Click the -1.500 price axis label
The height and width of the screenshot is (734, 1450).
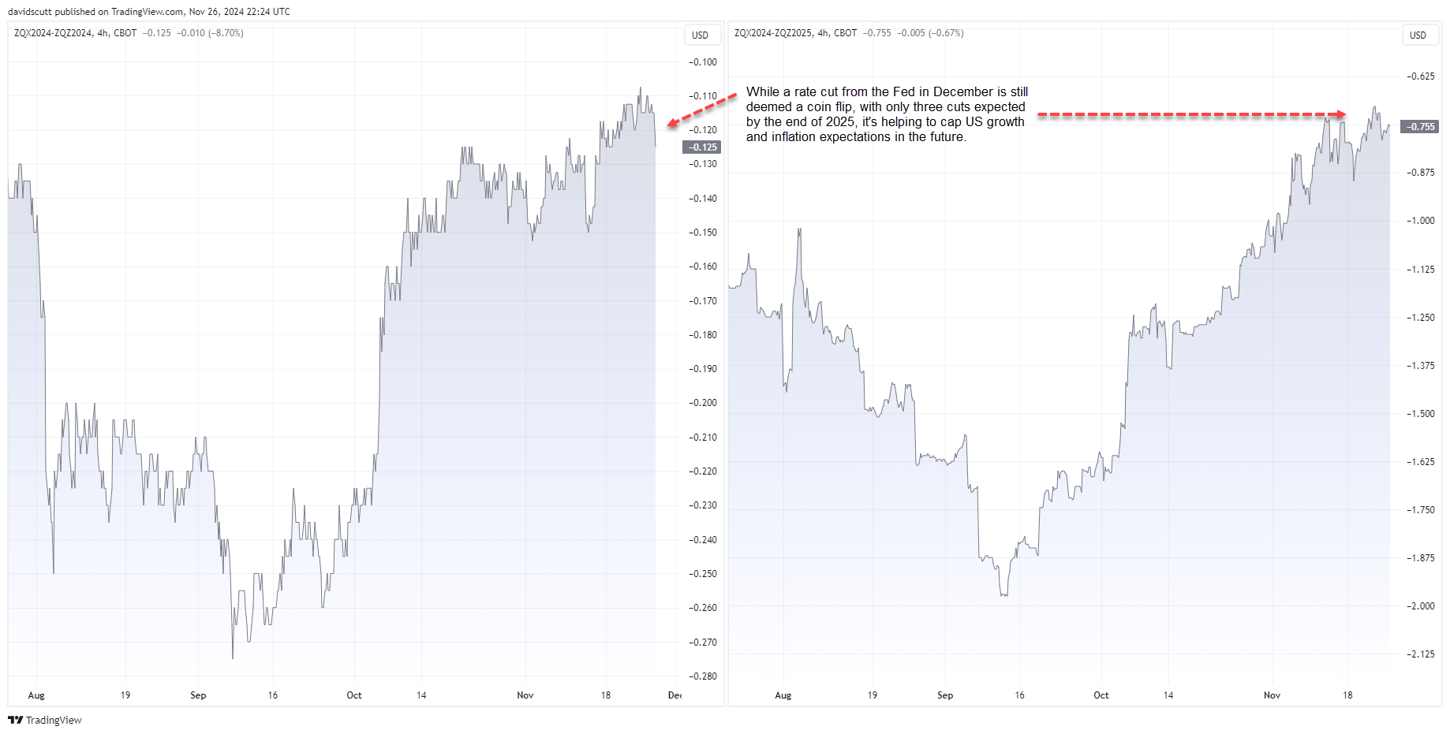click(1420, 413)
